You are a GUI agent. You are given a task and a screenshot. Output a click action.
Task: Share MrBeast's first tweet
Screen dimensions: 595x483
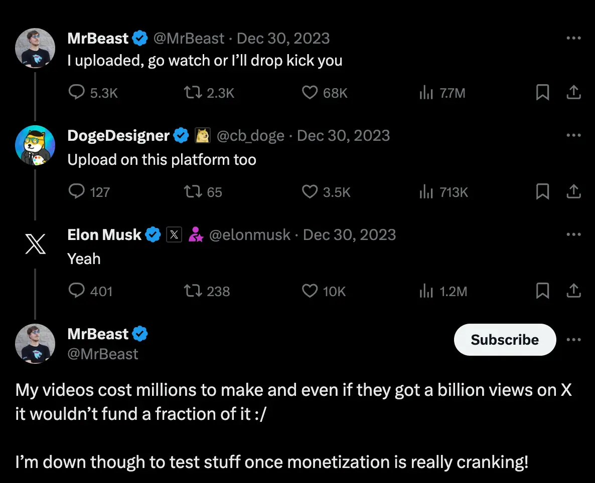pos(574,92)
